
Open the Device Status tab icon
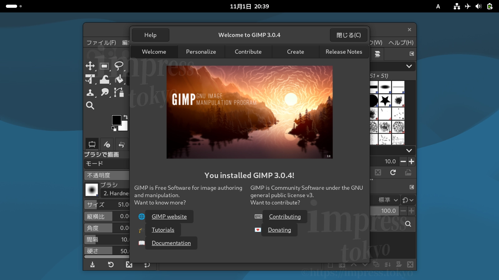click(107, 144)
